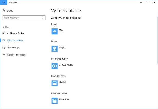
Task: Click the blue Mail app icon
Action: pyautogui.click(x=55, y=31)
